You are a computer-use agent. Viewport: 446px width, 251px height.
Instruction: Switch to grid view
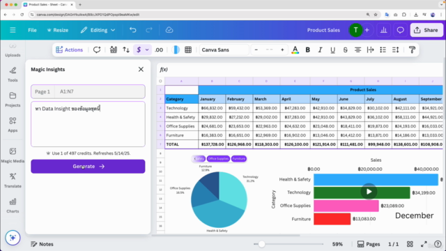(410, 244)
